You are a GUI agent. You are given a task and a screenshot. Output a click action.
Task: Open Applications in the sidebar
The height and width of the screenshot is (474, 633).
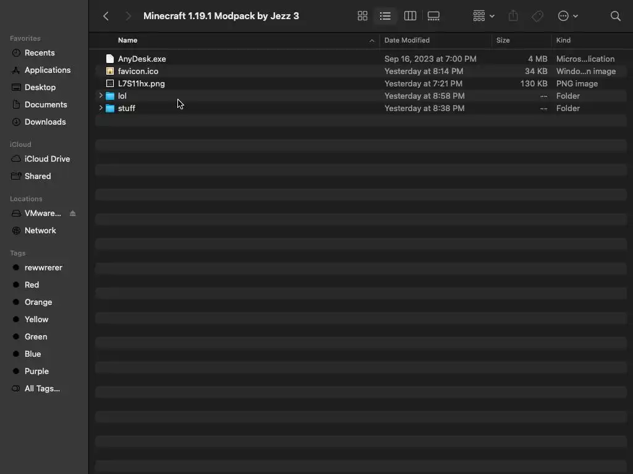point(47,70)
